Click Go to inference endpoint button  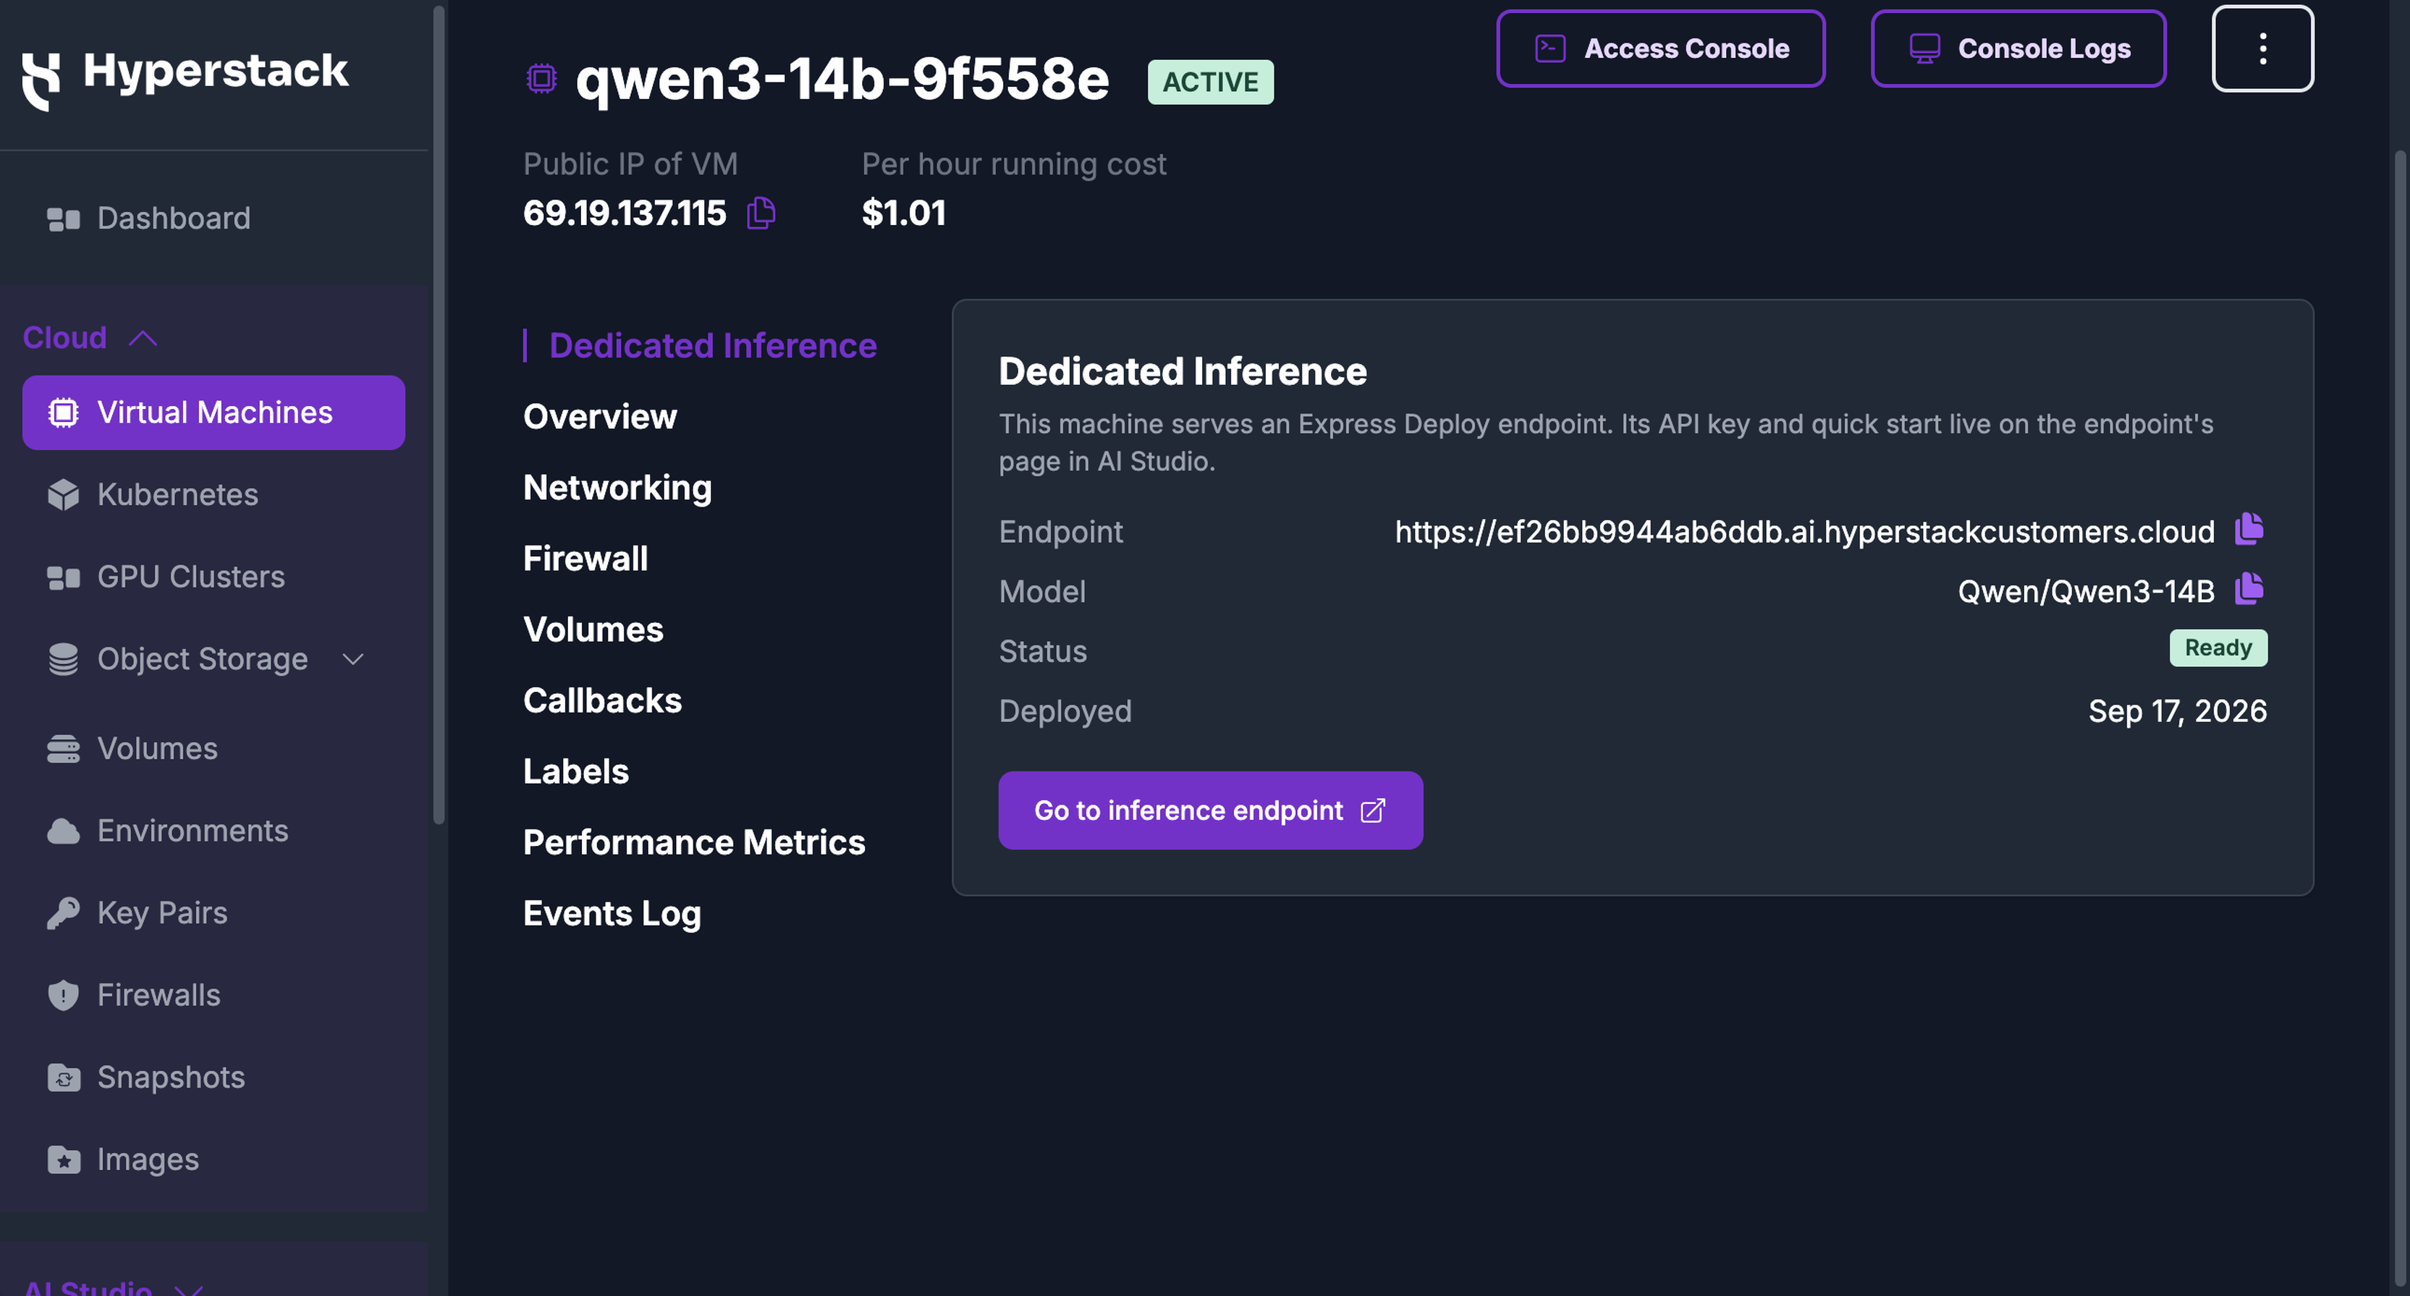[1211, 810]
